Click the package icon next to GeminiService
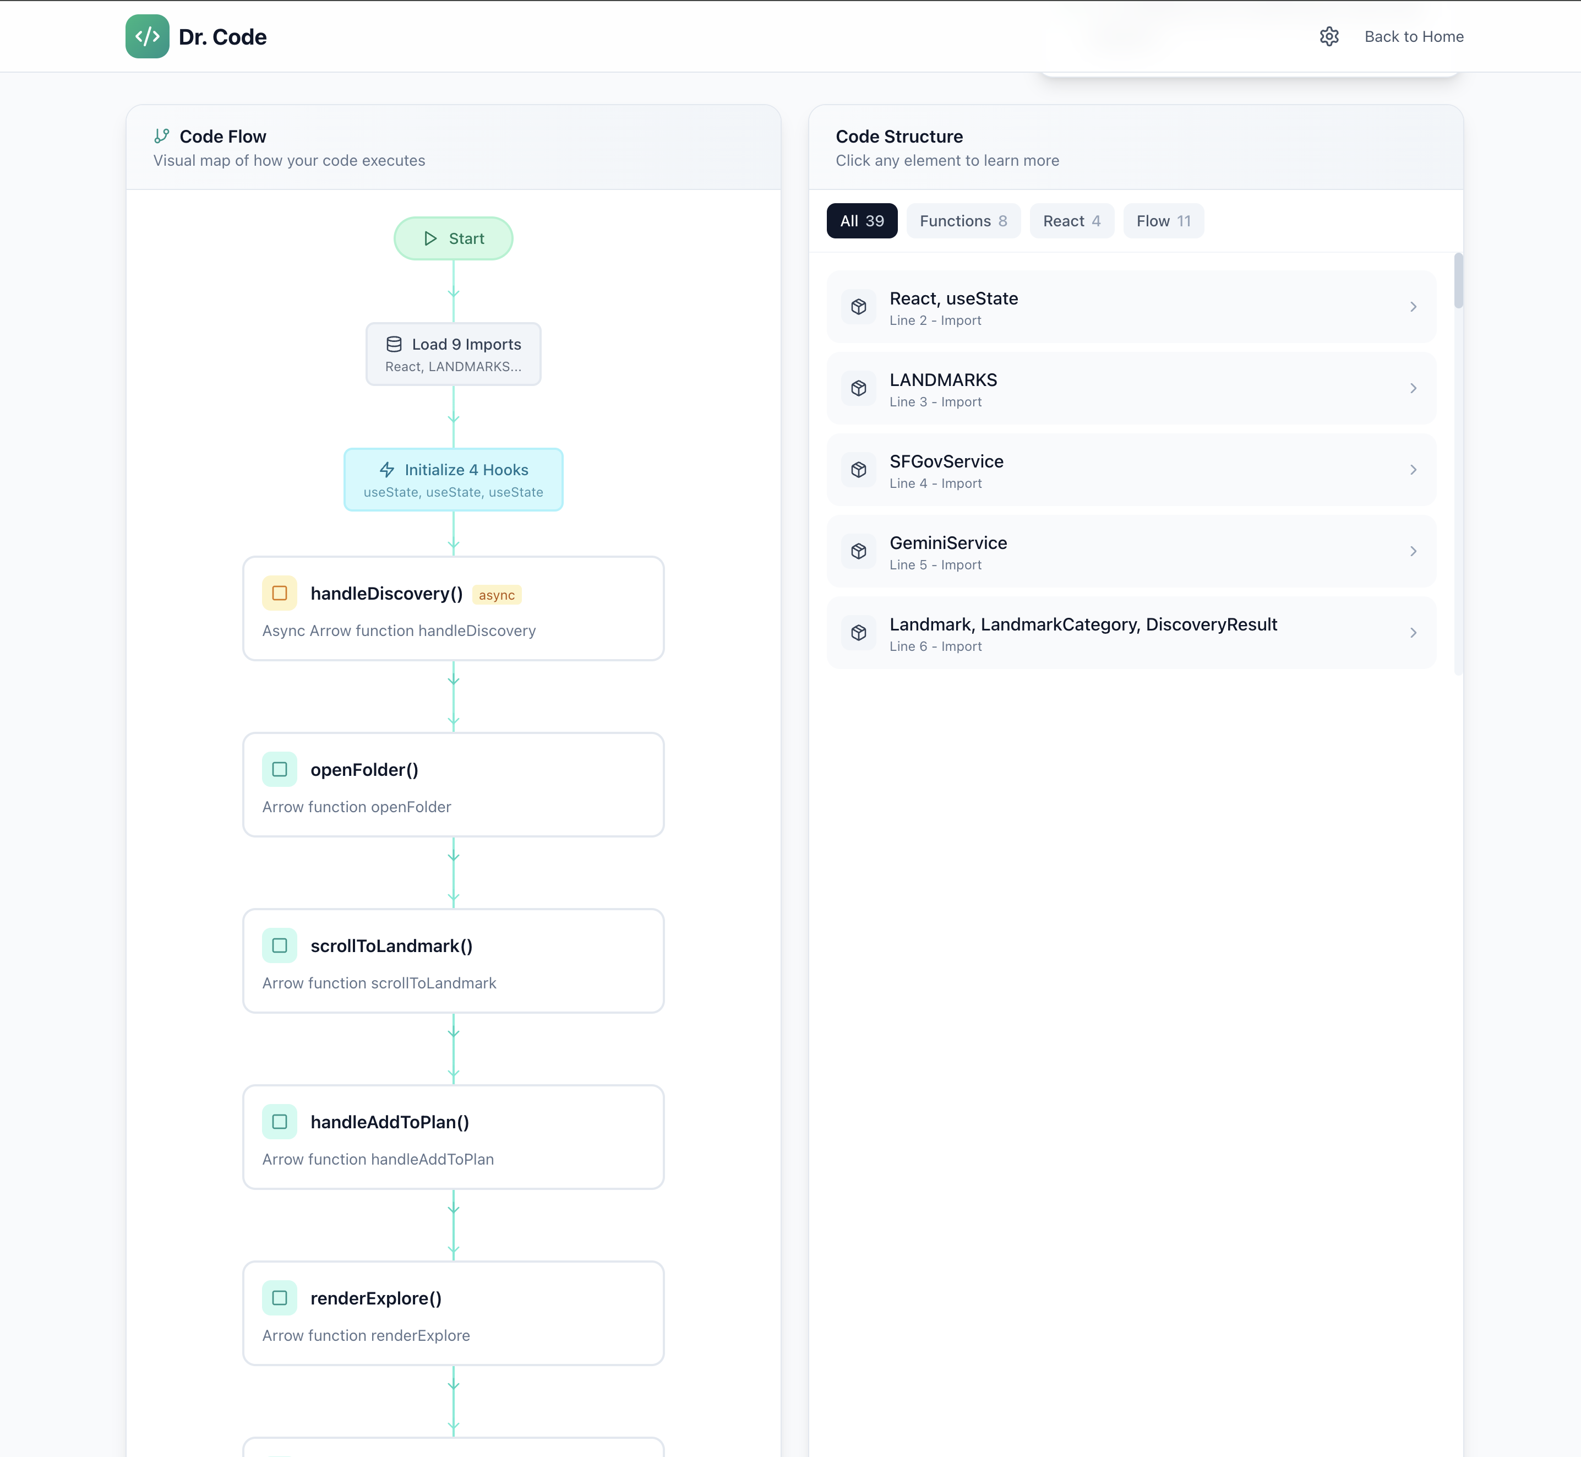Screen dimensions: 1581x1457 (858, 551)
